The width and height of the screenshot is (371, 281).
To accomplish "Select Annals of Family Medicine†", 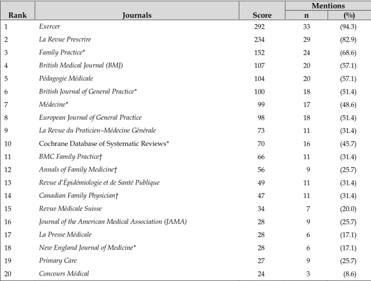I will [x=78, y=169].
